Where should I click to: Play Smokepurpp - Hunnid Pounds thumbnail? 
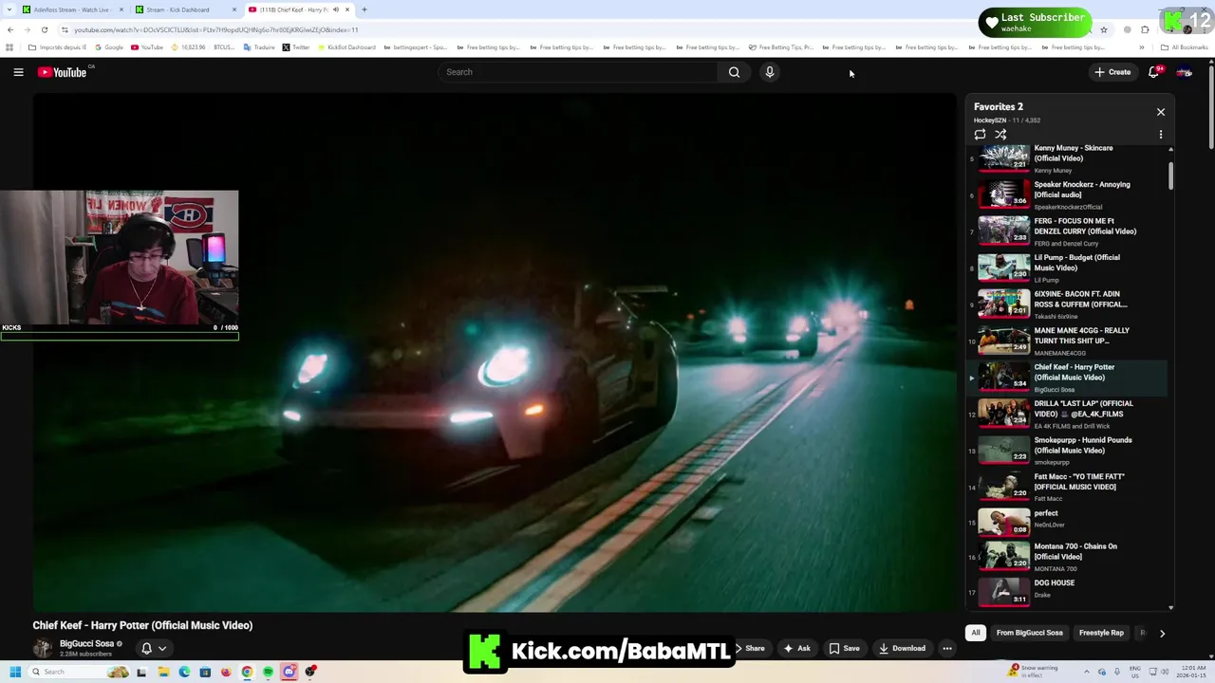click(x=1003, y=451)
